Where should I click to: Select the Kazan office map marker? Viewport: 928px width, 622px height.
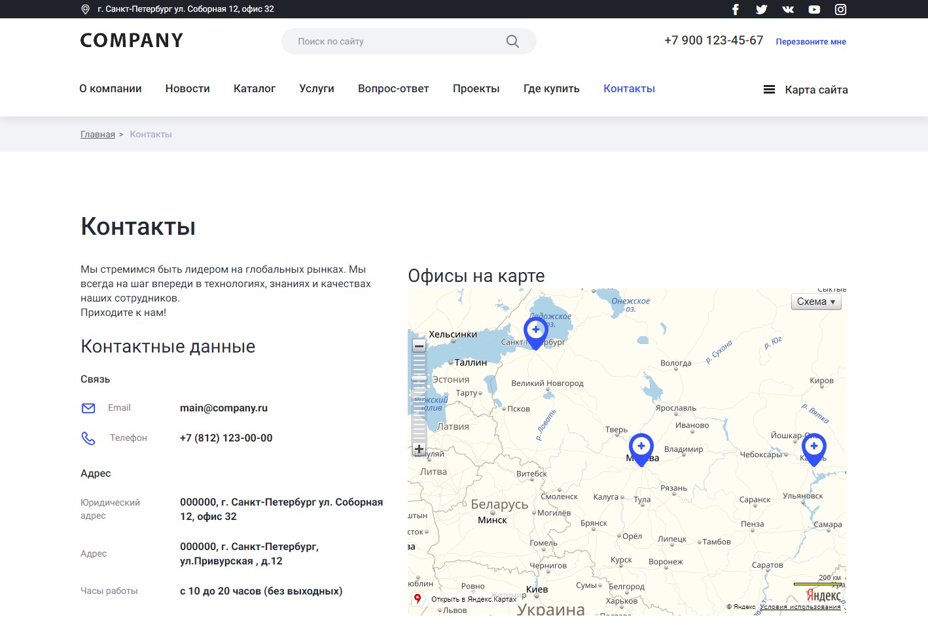click(x=813, y=448)
